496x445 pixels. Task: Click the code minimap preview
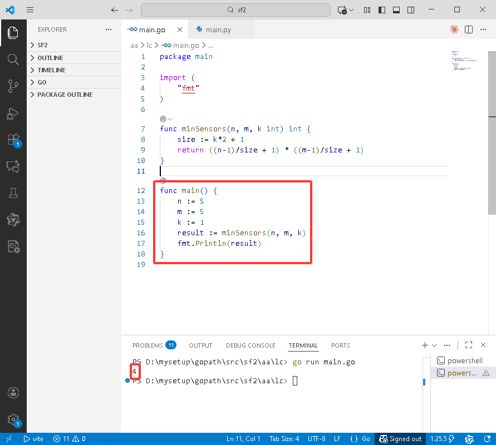click(x=465, y=61)
